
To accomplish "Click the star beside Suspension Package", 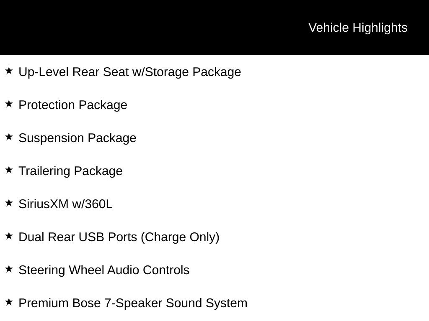I will click(9, 137).
